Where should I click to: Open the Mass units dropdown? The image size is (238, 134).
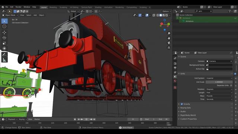[x=219, y=96]
